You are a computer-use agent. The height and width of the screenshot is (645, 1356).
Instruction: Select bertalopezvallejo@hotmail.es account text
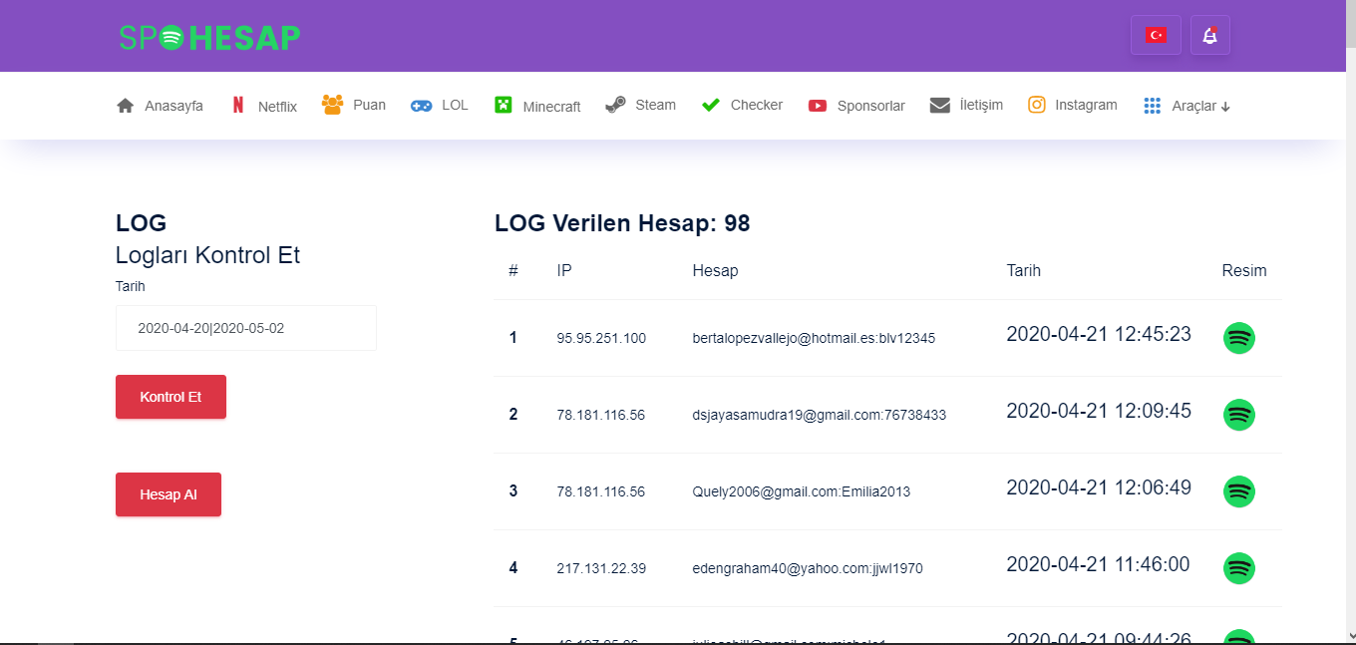(814, 338)
